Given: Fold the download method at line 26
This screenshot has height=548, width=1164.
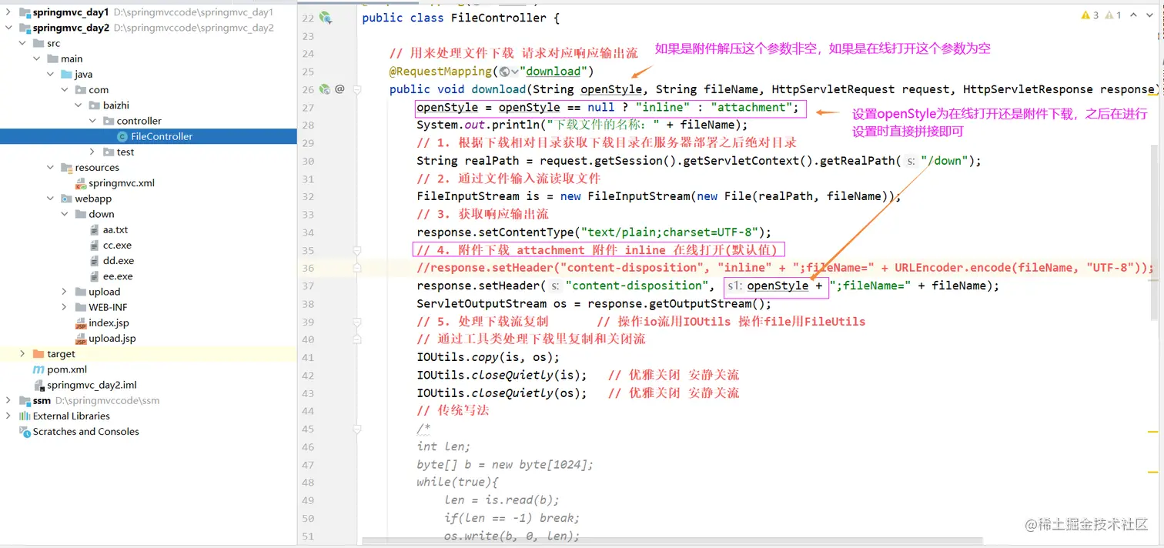Looking at the screenshot, I should click(357, 89).
